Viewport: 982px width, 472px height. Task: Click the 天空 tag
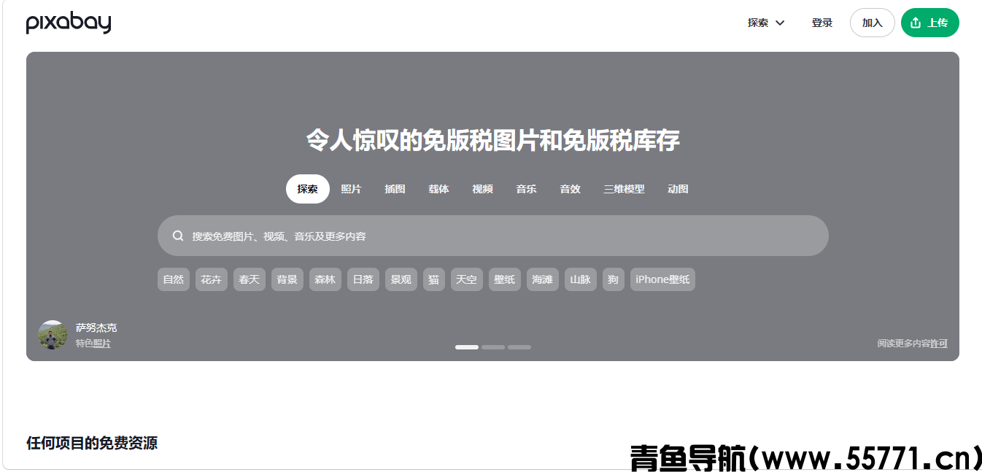[467, 279]
